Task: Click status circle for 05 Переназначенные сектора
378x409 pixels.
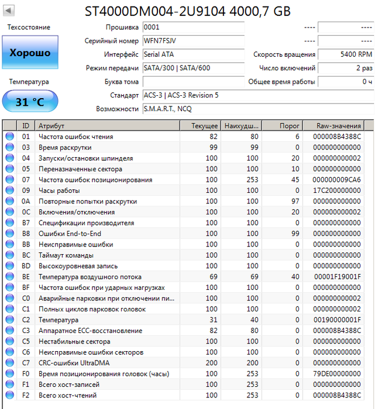Action: tap(10, 169)
